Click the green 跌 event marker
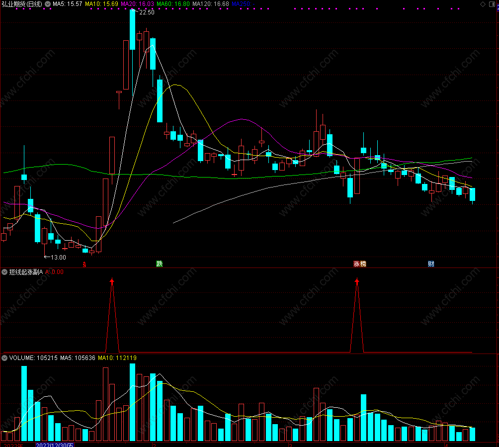Screen dimensions: 499x447 tap(160, 264)
